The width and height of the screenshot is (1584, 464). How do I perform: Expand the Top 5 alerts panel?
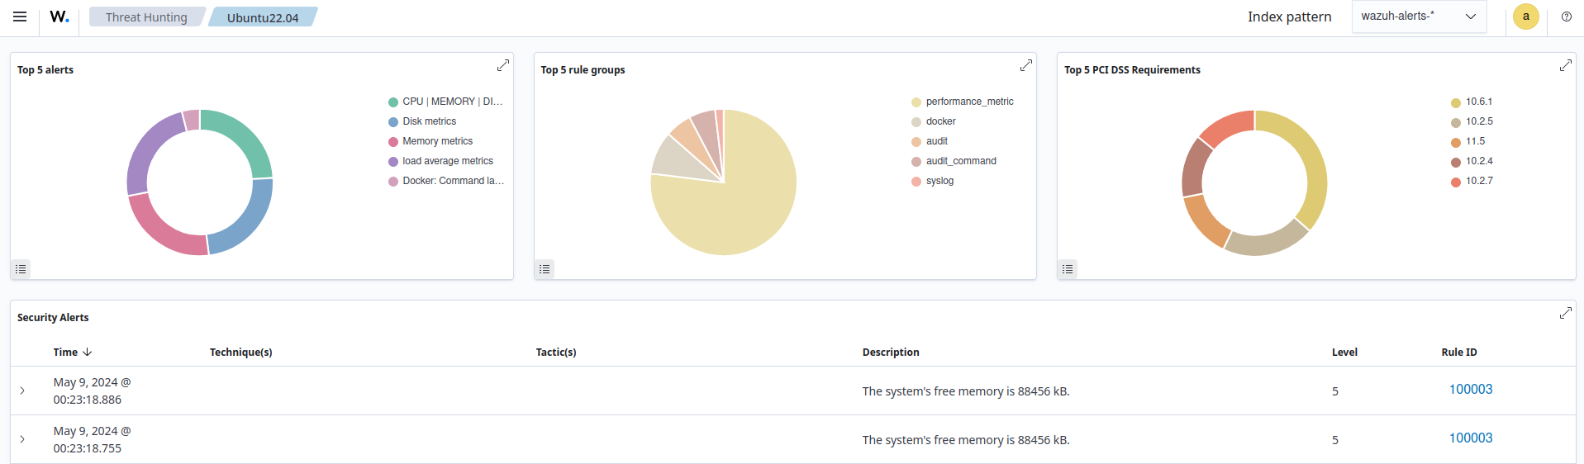pyautogui.click(x=502, y=65)
